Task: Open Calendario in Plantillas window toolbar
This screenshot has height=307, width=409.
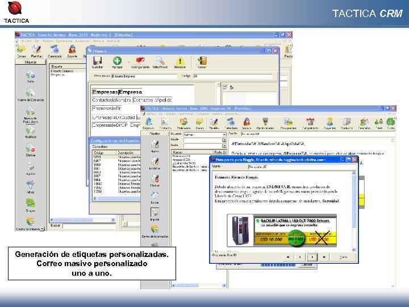Action: point(231,122)
